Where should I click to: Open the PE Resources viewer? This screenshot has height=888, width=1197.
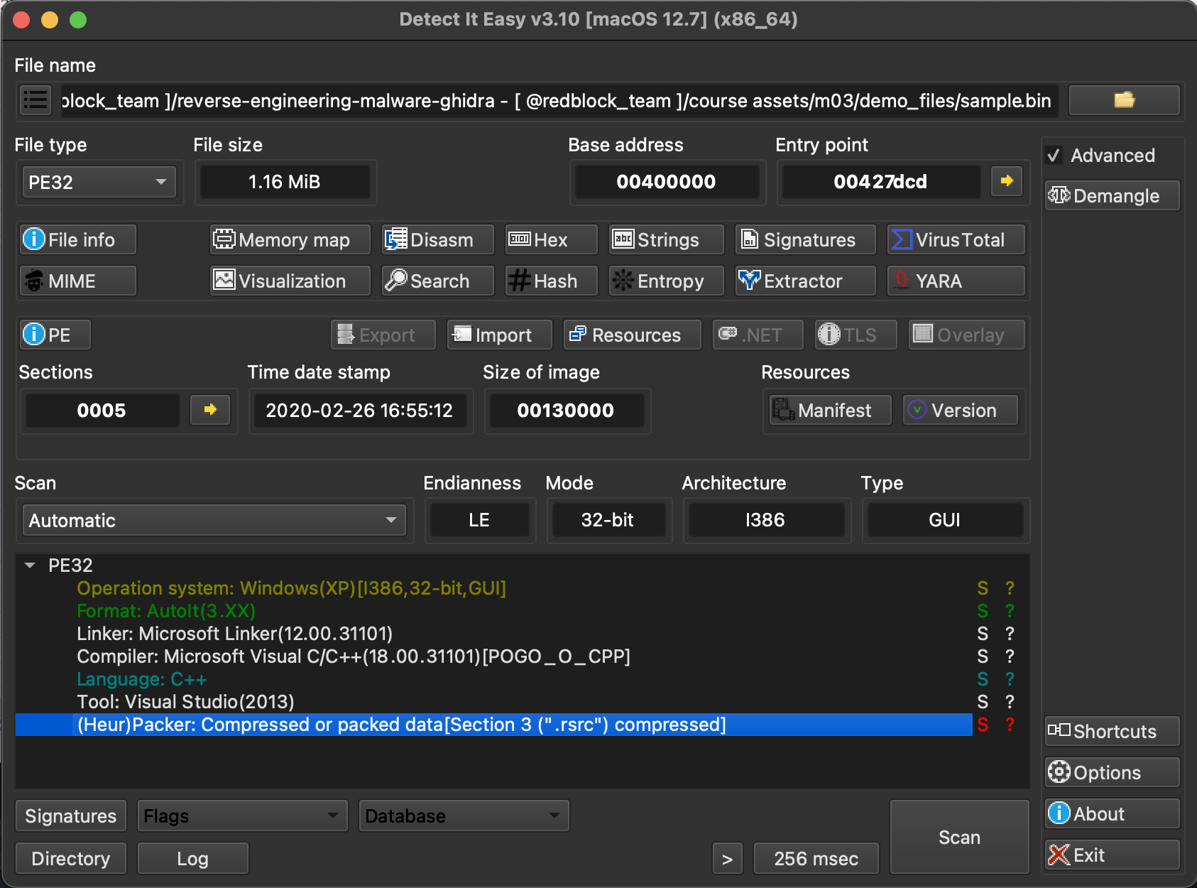click(632, 335)
